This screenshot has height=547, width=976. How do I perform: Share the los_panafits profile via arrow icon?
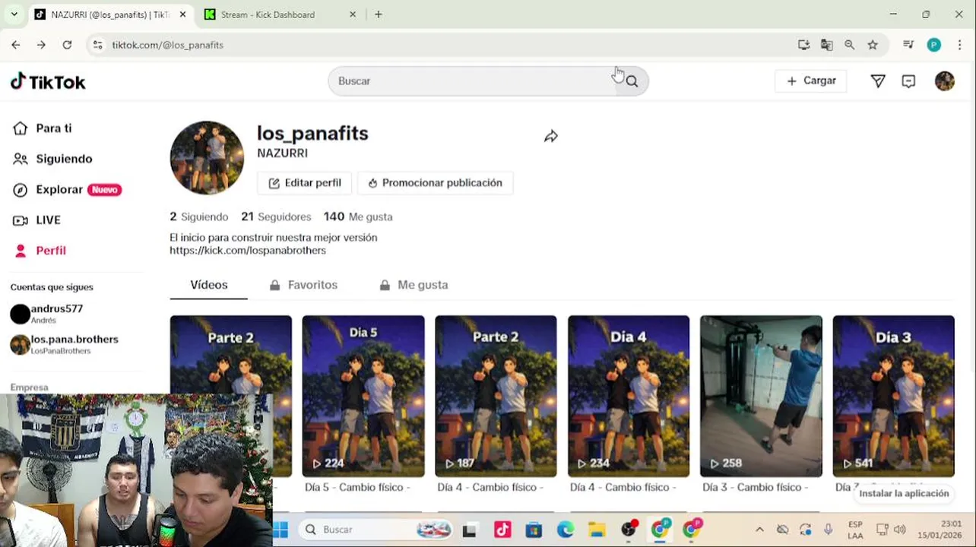(x=551, y=136)
